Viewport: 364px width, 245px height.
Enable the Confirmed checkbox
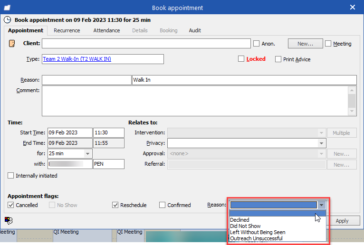(x=163, y=205)
